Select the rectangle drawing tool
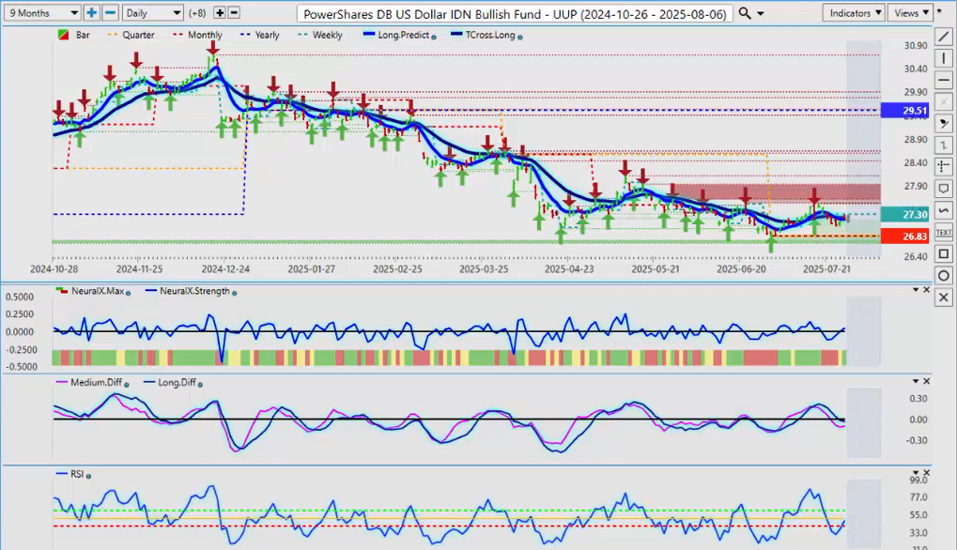957x550 pixels. (x=943, y=253)
